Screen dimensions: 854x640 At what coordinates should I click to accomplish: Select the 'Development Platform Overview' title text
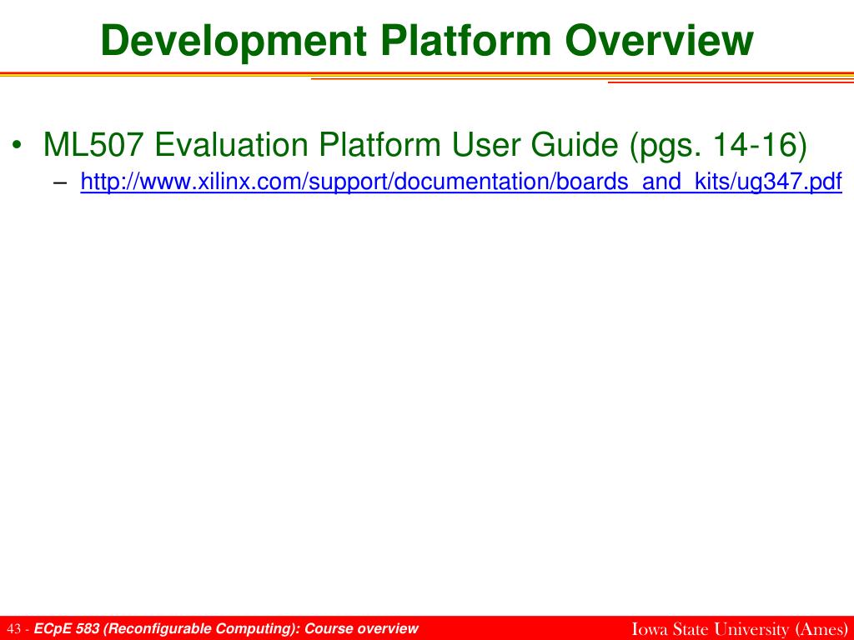[427, 41]
